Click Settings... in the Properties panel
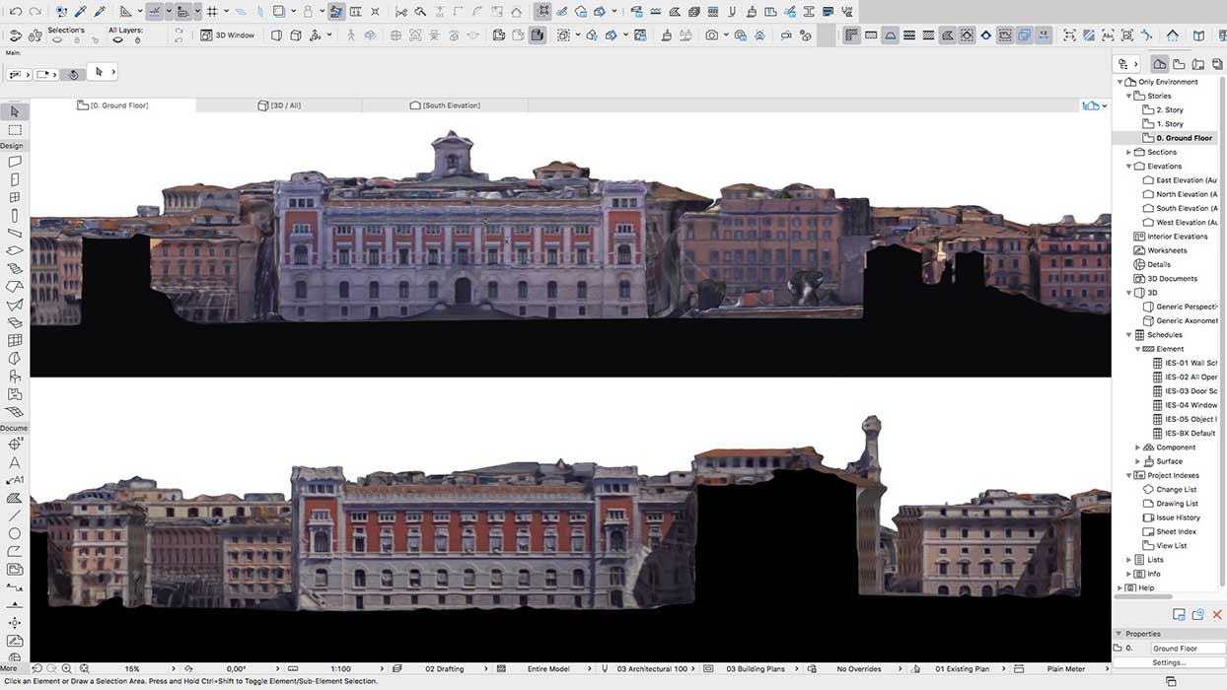Screen dimensions: 1227x690 [x=1170, y=662]
